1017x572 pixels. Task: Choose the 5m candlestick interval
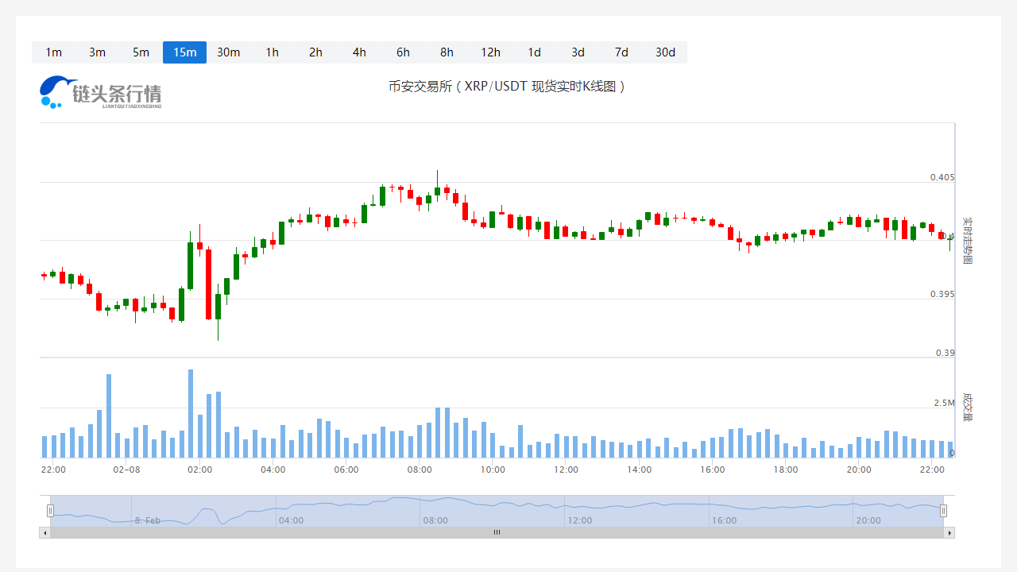(x=141, y=52)
